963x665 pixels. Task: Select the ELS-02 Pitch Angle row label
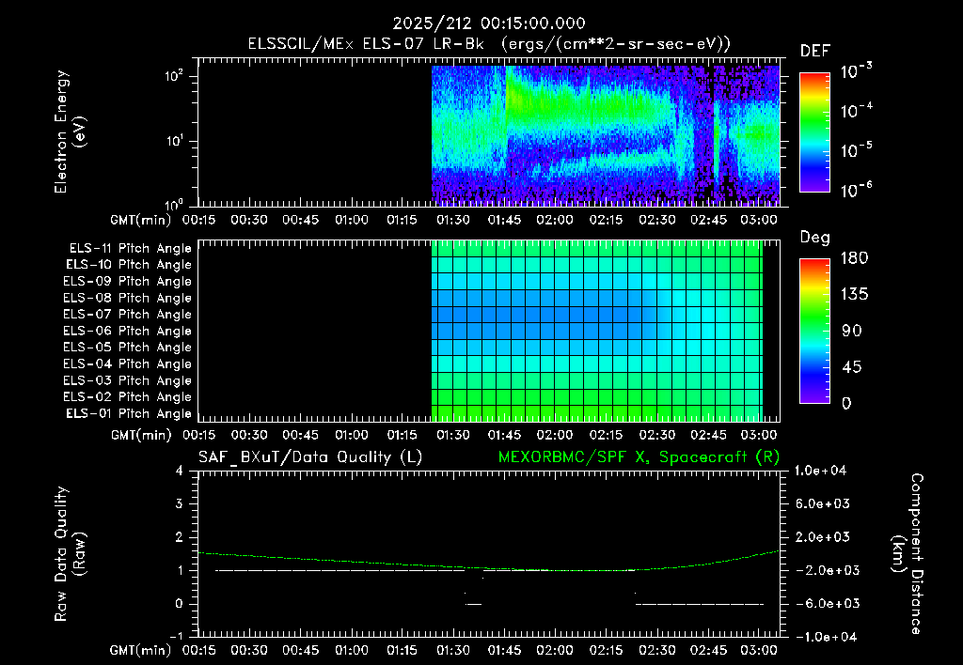[x=127, y=397]
